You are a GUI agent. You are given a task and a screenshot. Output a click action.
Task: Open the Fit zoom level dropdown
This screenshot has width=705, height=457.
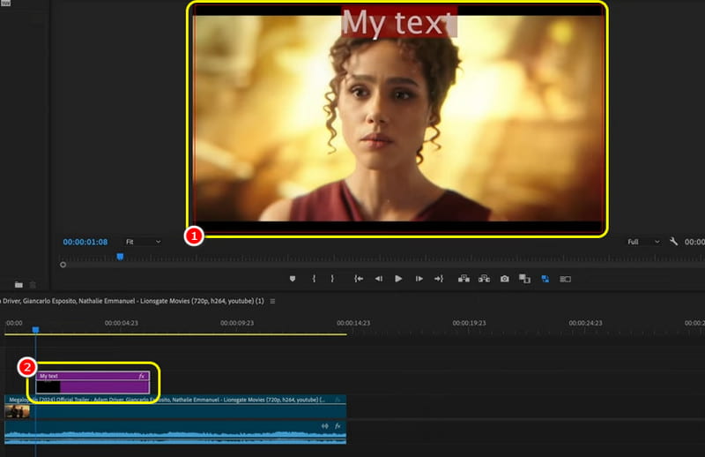pyautogui.click(x=143, y=242)
